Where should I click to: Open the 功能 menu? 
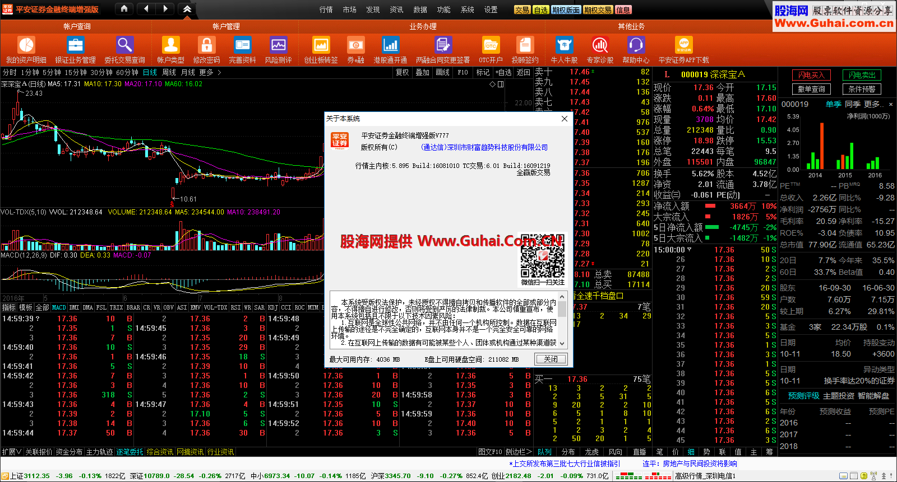click(x=443, y=10)
